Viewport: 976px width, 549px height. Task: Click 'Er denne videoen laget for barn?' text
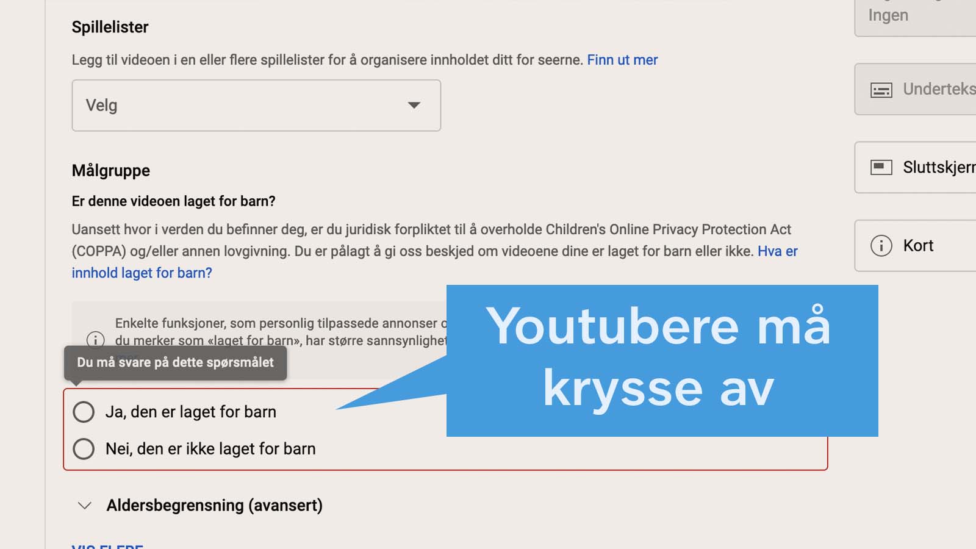tap(174, 201)
